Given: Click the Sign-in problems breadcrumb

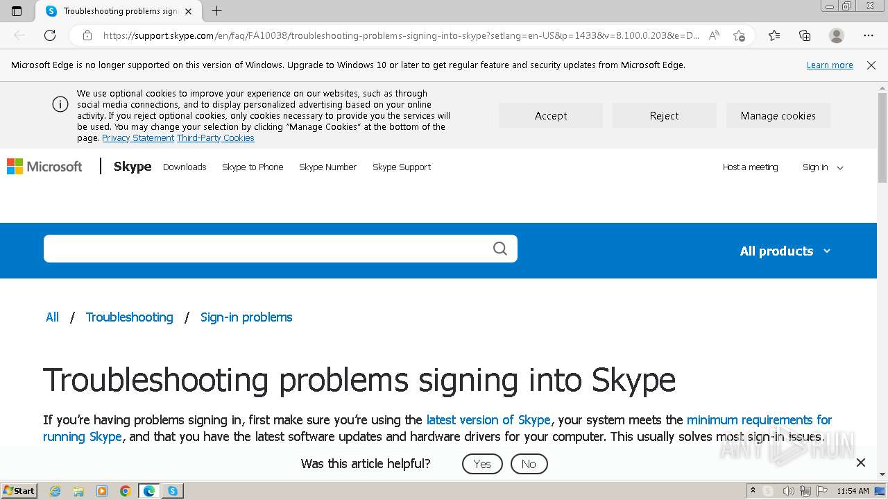Looking at the screenshot, I should coord(246,317).
